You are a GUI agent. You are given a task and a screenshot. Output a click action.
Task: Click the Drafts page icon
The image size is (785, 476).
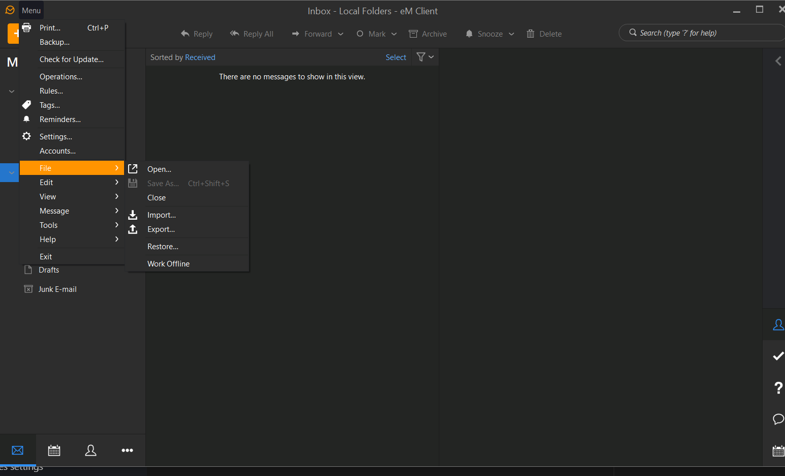click(28, 270)
